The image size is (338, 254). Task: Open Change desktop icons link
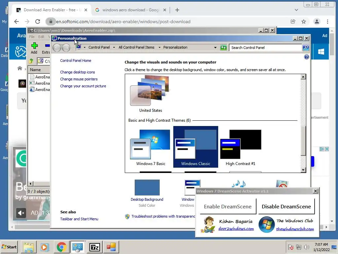pos(77,72)
